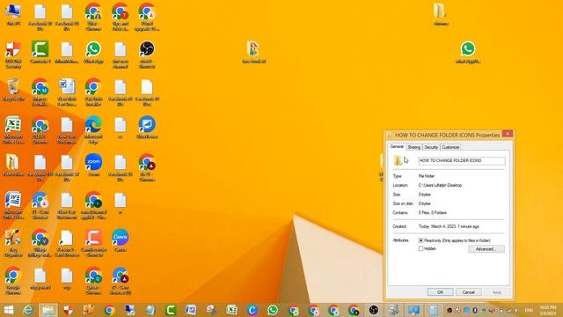Click the ENG language indicator
This screenshot has height=317, width=563.
pyautogui.click(x=529, y=310)
